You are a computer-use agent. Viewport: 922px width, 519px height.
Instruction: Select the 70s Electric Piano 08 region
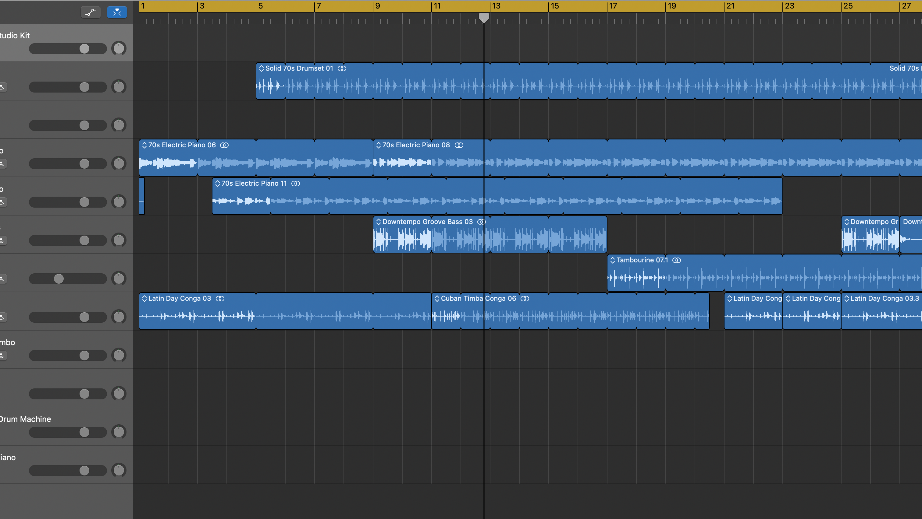647,158
